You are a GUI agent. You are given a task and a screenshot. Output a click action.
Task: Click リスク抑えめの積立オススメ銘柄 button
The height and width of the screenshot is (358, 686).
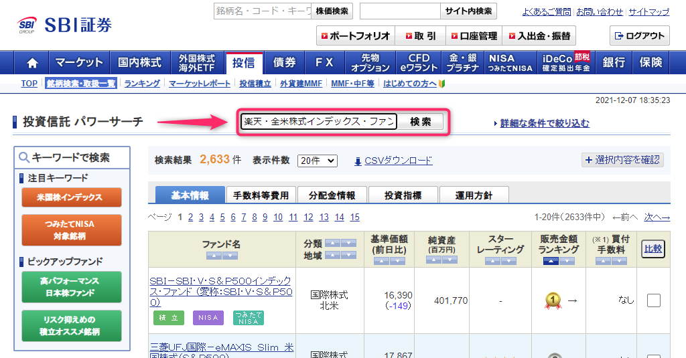(x=72, y=326)
